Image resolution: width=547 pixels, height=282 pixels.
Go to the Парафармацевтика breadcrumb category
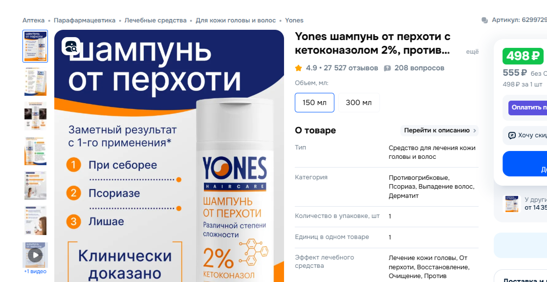pyautogui.click(x=85, y=21)
